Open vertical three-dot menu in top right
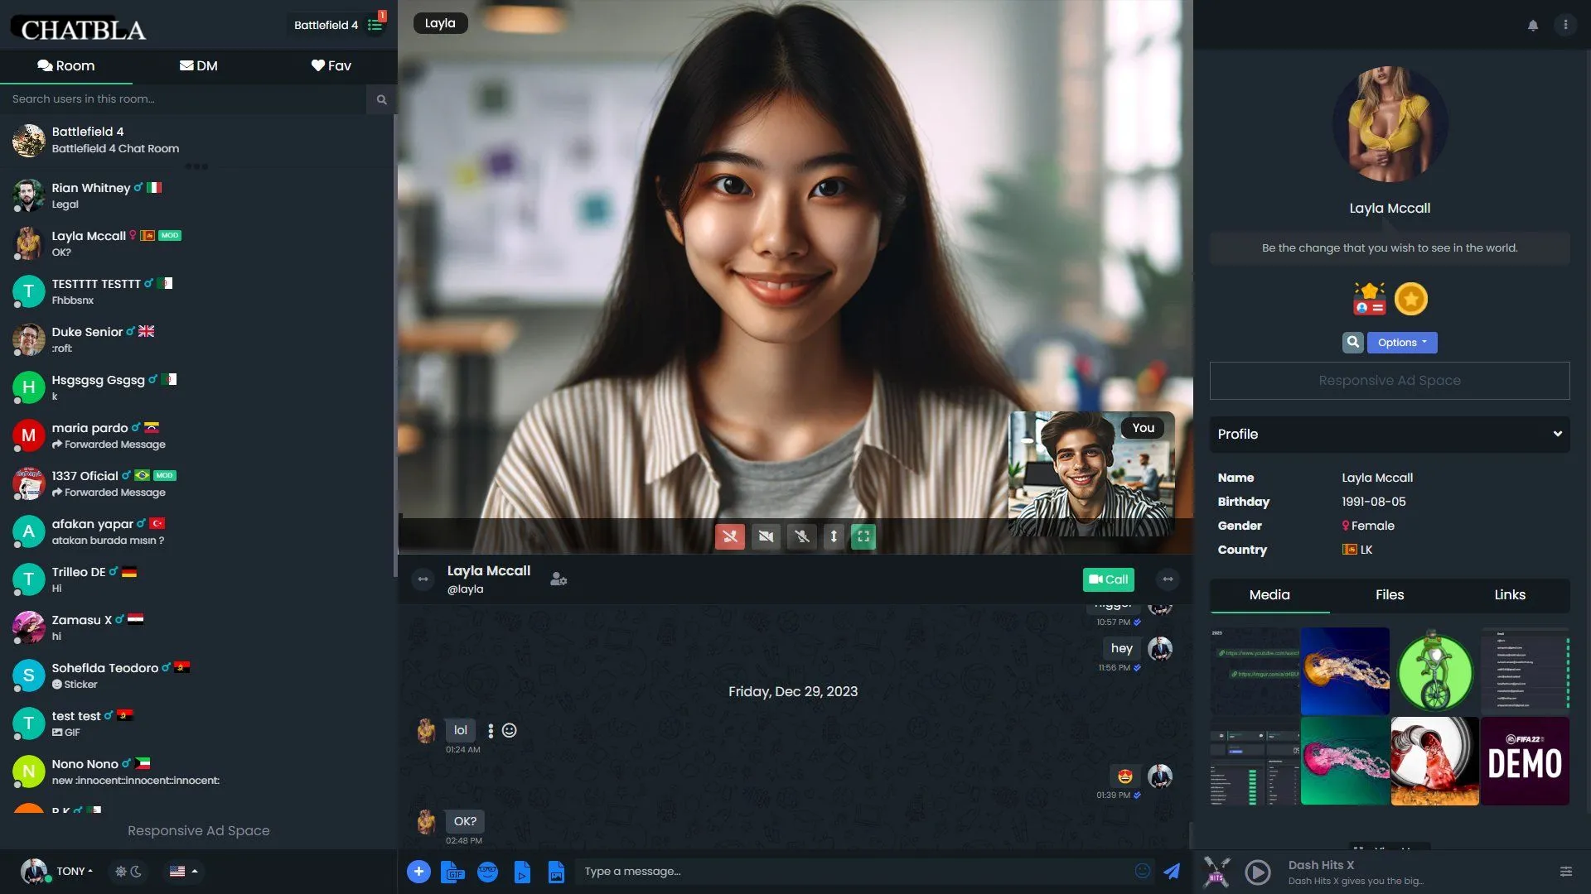Image resolution: width=1591 pixels, height=894 pixels. 1565,25
